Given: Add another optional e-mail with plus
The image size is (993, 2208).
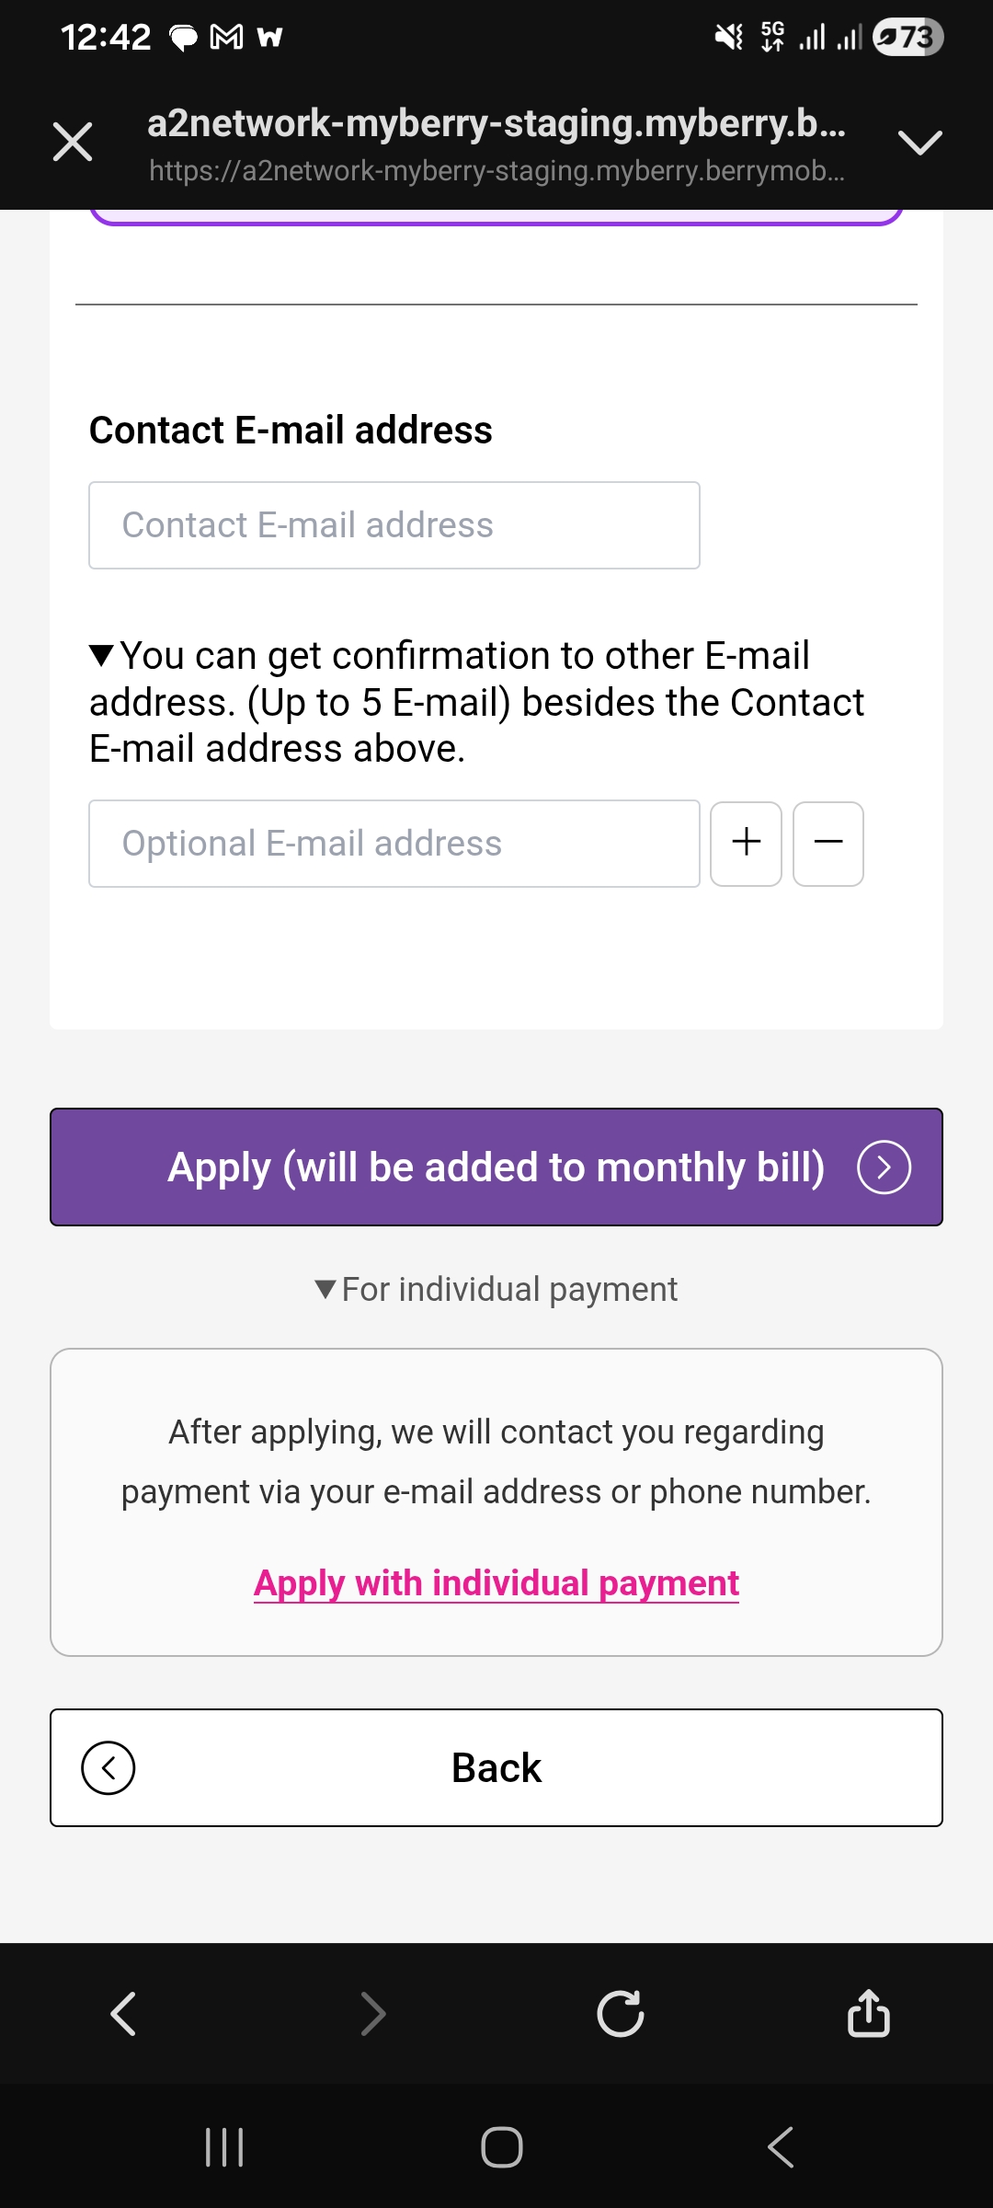Looking at the screenshot, I should tap(746, 844).
